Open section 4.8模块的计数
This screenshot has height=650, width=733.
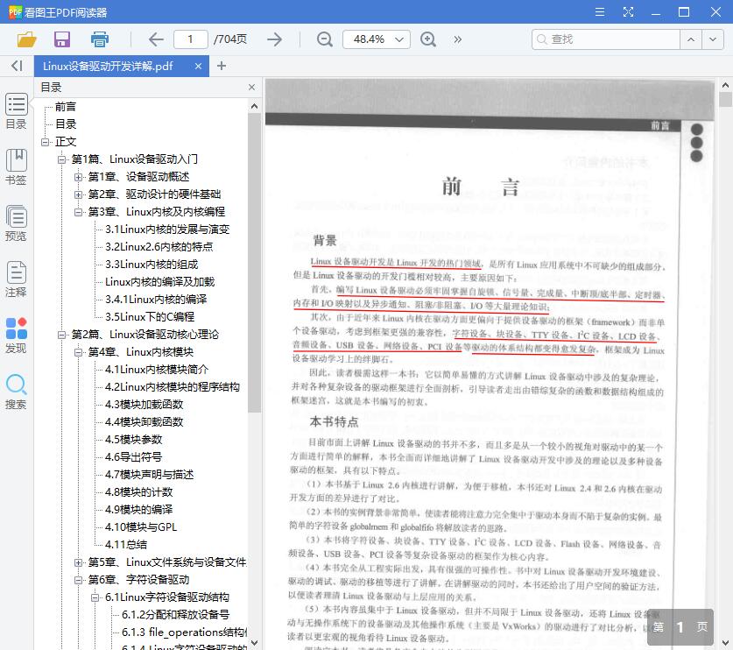pyautogui.click(x=139, y=492)
